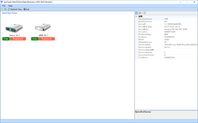The image size is (198, 123).
Task: Click the PHYSICALDRIVE0 value of DeviceID
Action: (x=173, y=24)
